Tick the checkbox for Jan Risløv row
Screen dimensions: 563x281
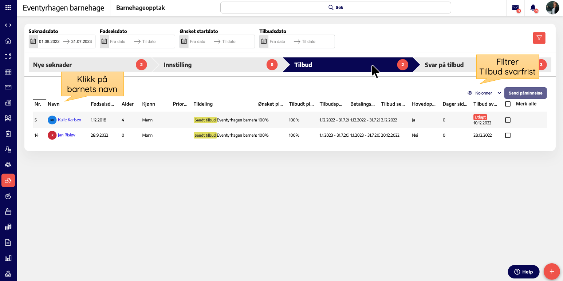coord(508,135)
